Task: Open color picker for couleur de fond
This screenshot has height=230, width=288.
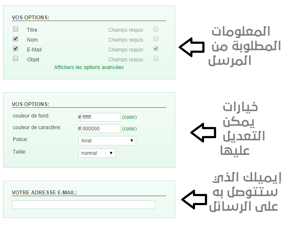Action: point(130,117)
